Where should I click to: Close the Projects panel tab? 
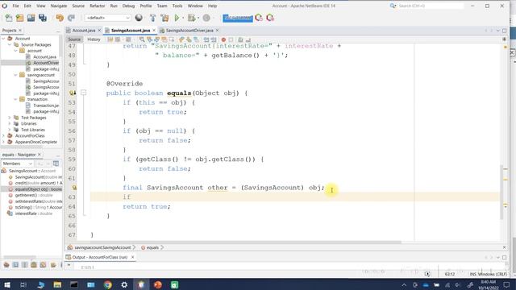[20, 31]
